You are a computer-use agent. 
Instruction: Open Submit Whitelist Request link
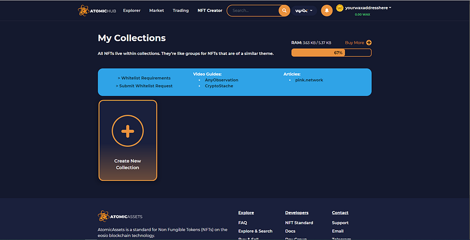pos(144,85)
